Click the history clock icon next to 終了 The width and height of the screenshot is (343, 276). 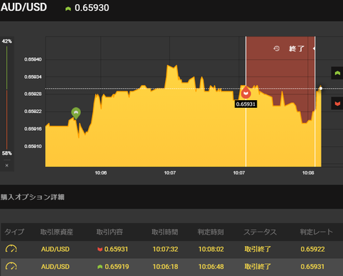click(x=277, y=49)
